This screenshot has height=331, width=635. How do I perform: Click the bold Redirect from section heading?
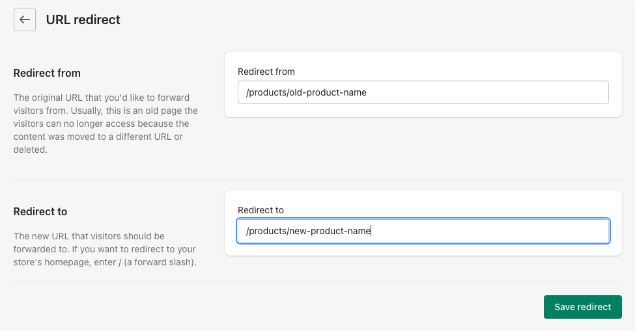click(47, 73)
